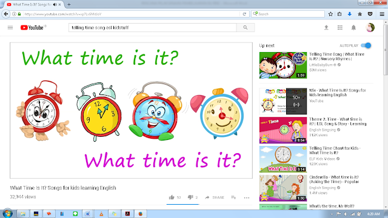
Task: Go to YouTube home via logo
Action: pyautogui.click(x=32, y=27)
